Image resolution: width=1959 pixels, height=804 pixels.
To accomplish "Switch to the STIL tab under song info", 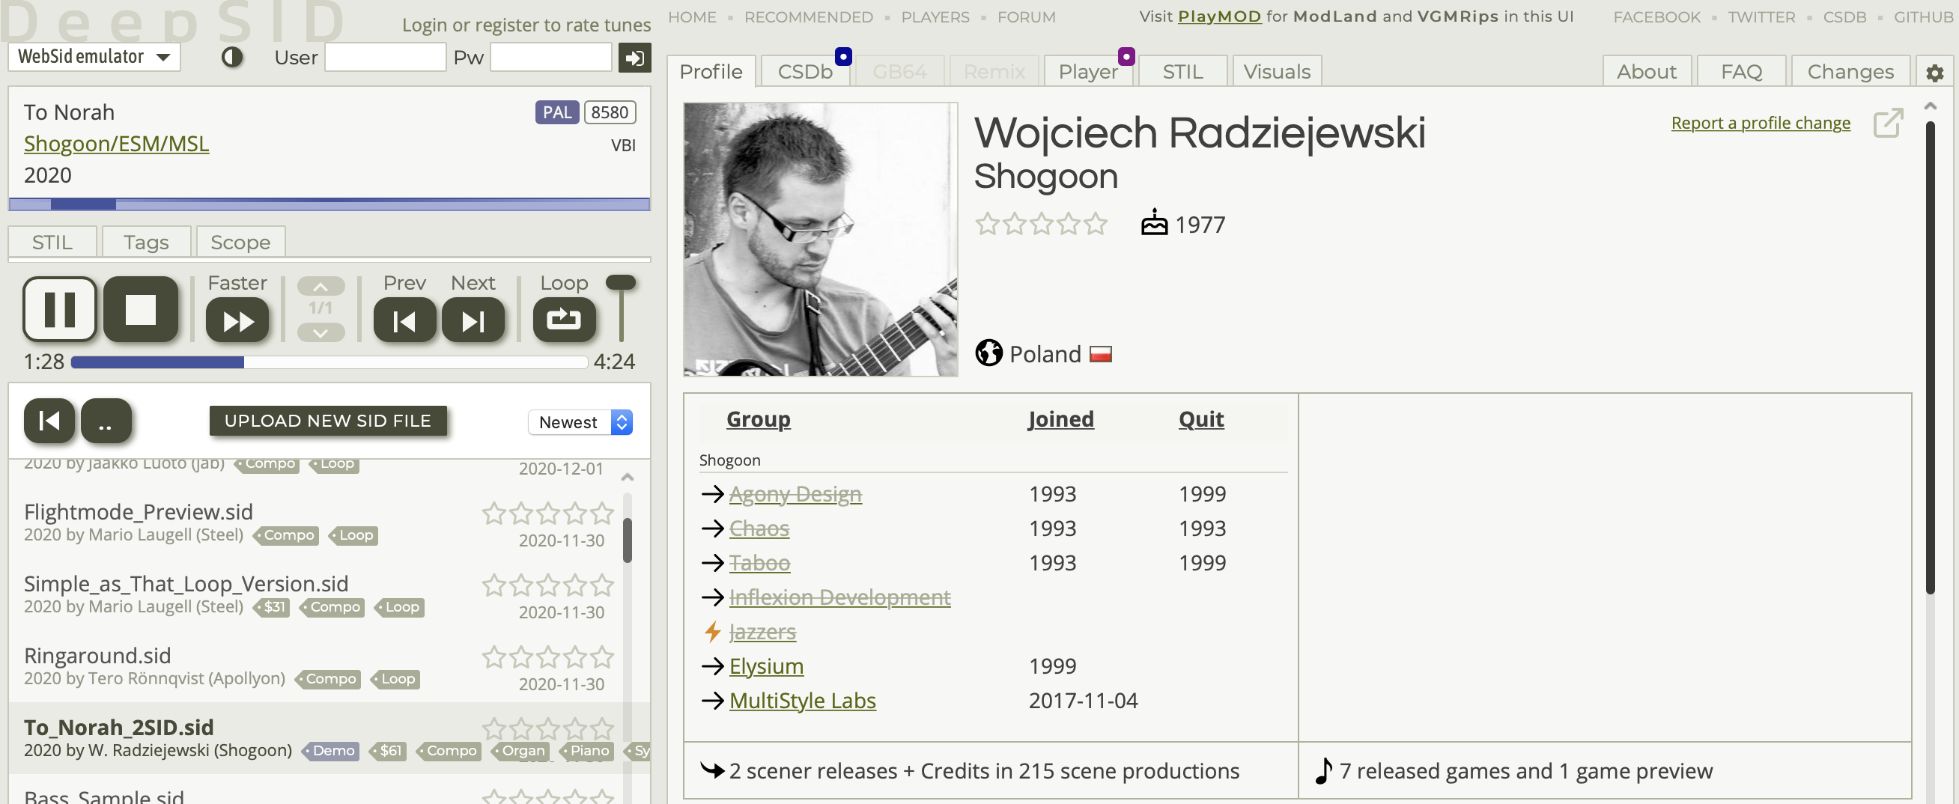I will click(x=52, y=242).
